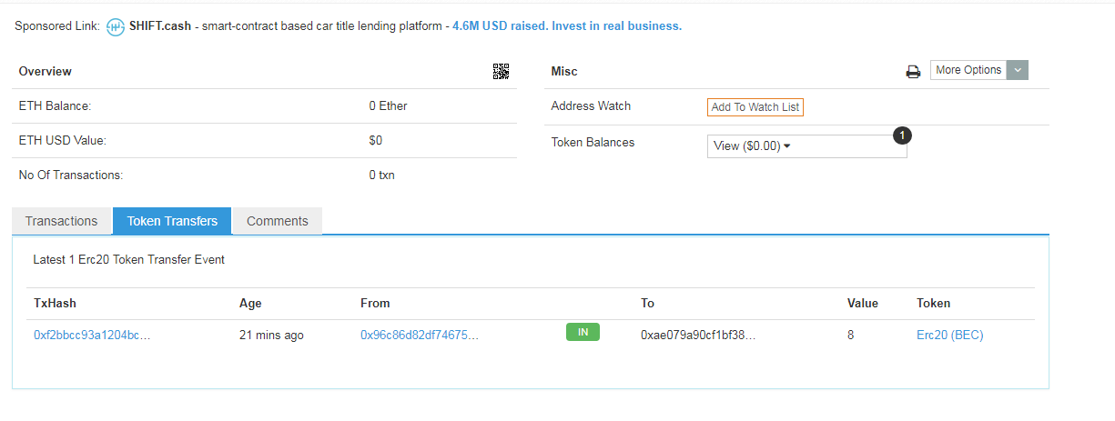Image resolution: width=1115 pixels, height=421 pixels.
Task: Click the QR code icon in Overview
Action: click(x=501, y=72)
